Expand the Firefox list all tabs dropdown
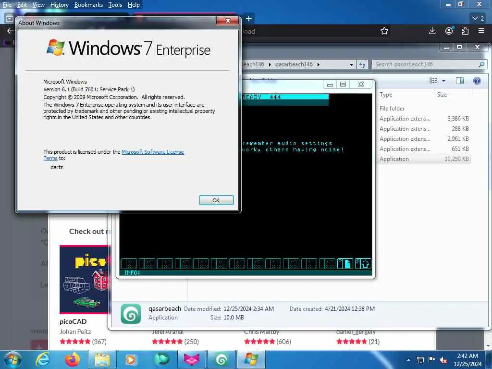 click(478, 19)
